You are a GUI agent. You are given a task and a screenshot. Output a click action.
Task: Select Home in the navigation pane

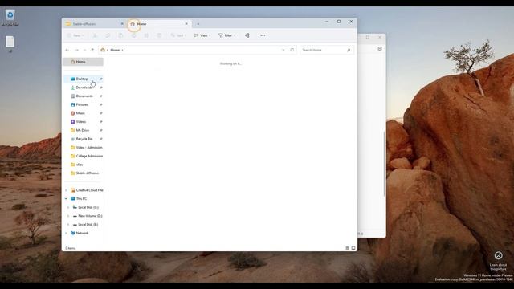(83, 62)
